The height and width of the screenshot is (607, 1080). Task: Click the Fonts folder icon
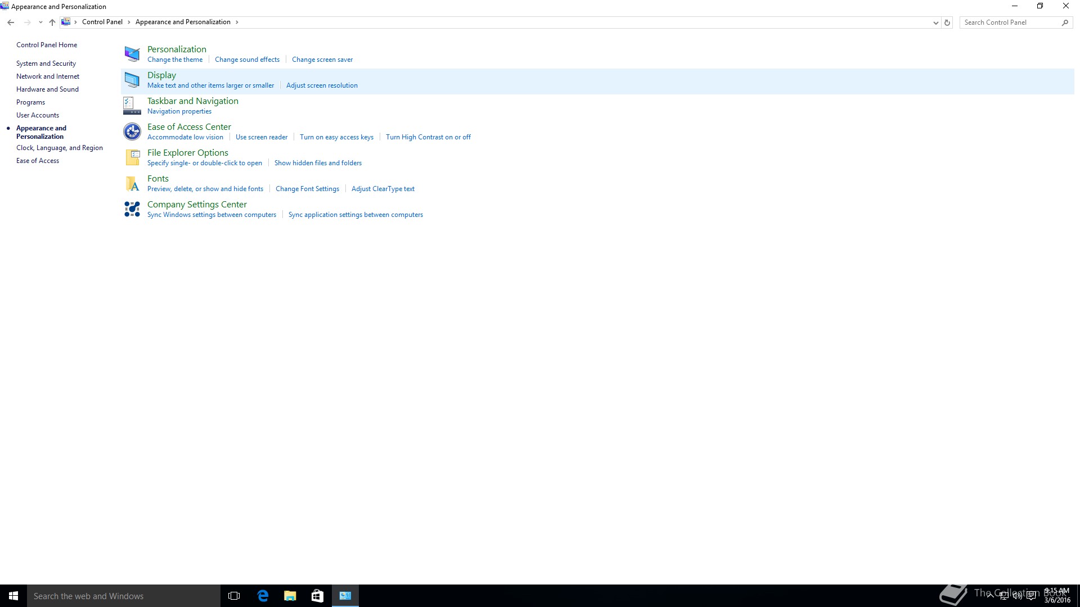coord(132,183)
